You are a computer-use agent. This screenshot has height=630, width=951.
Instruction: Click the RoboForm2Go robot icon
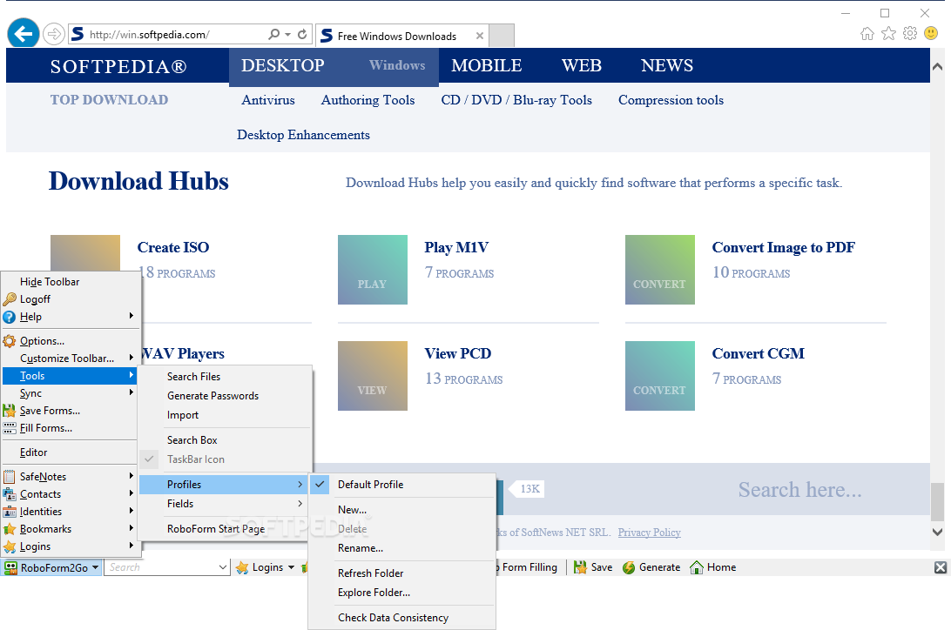10,567
